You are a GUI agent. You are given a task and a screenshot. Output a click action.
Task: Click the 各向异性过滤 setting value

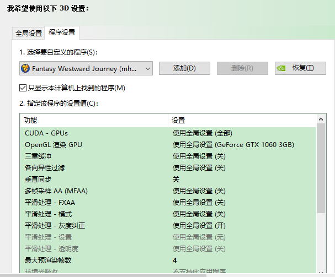tap(199, 168)
